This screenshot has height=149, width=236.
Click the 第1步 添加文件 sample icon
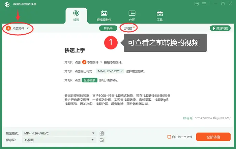point(84,62)
